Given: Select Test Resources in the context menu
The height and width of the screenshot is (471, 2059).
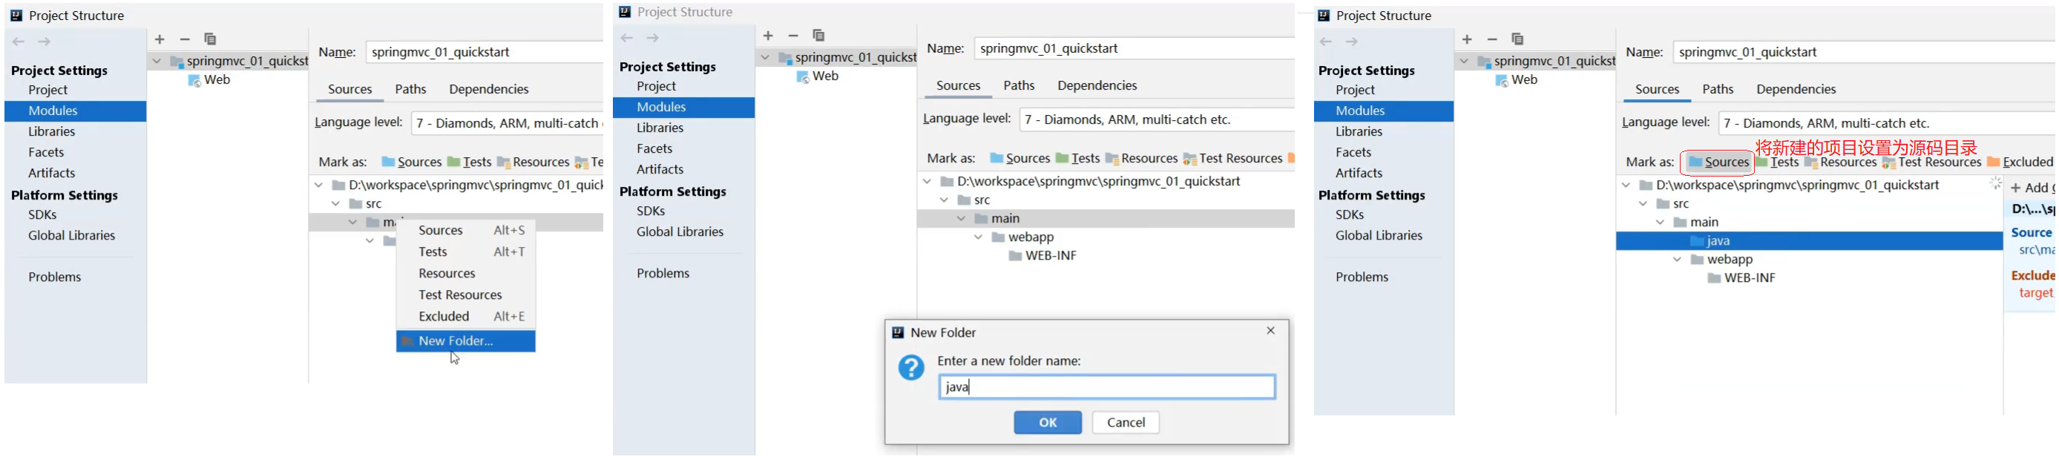Looking at the screenshot, I should (459, 295).
